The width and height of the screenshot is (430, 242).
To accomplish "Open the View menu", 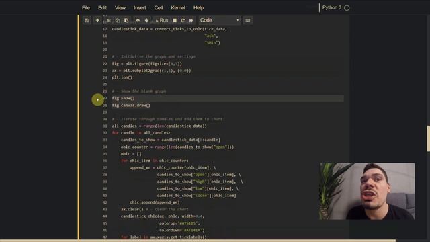I will 120,8.
